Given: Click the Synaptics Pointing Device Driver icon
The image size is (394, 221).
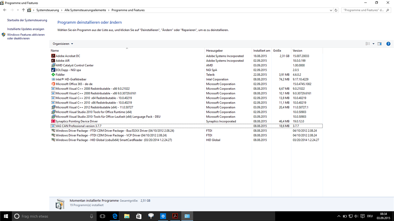Looking at the screenshot, I should (x=53, y=121).
